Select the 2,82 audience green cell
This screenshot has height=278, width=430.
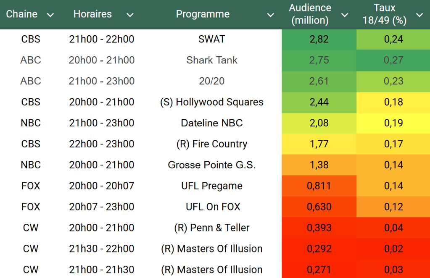pos(319,39)
